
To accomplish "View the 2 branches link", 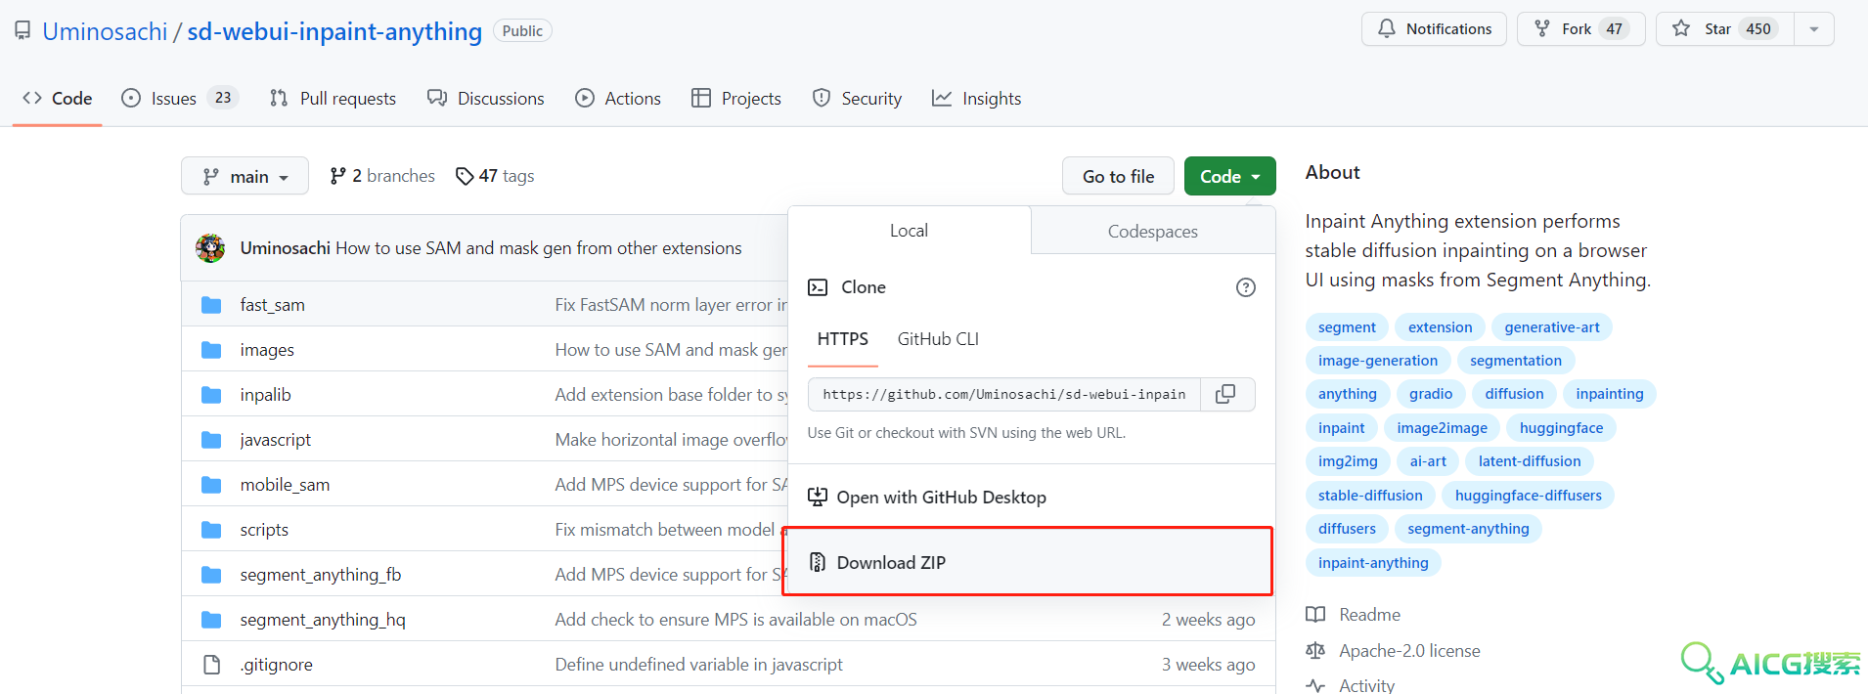I will (382, 176).
